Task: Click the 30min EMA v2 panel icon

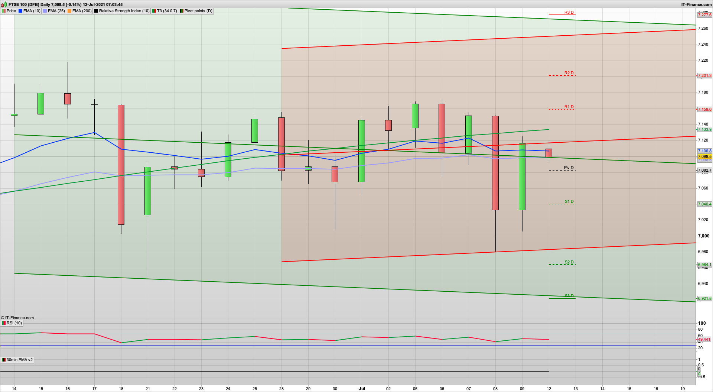Action: click(x=4, y=360)
